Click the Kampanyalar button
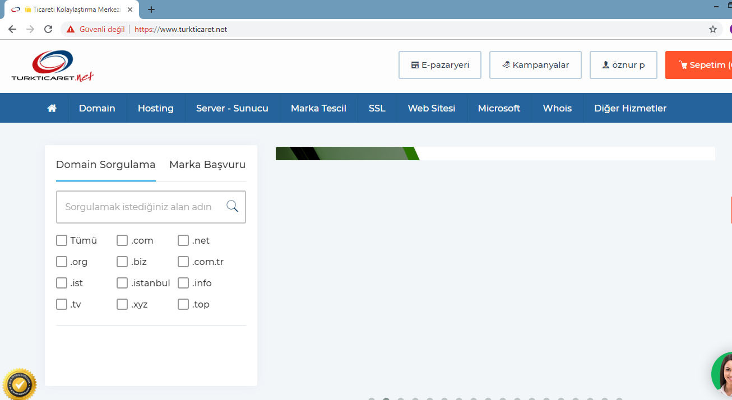This screenshot has width=732, height=400. [535, 65]
